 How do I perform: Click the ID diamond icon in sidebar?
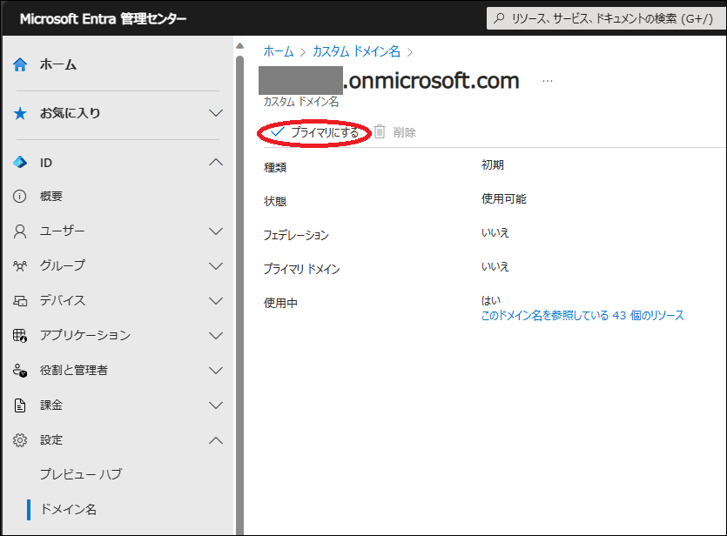coord(19,162)
